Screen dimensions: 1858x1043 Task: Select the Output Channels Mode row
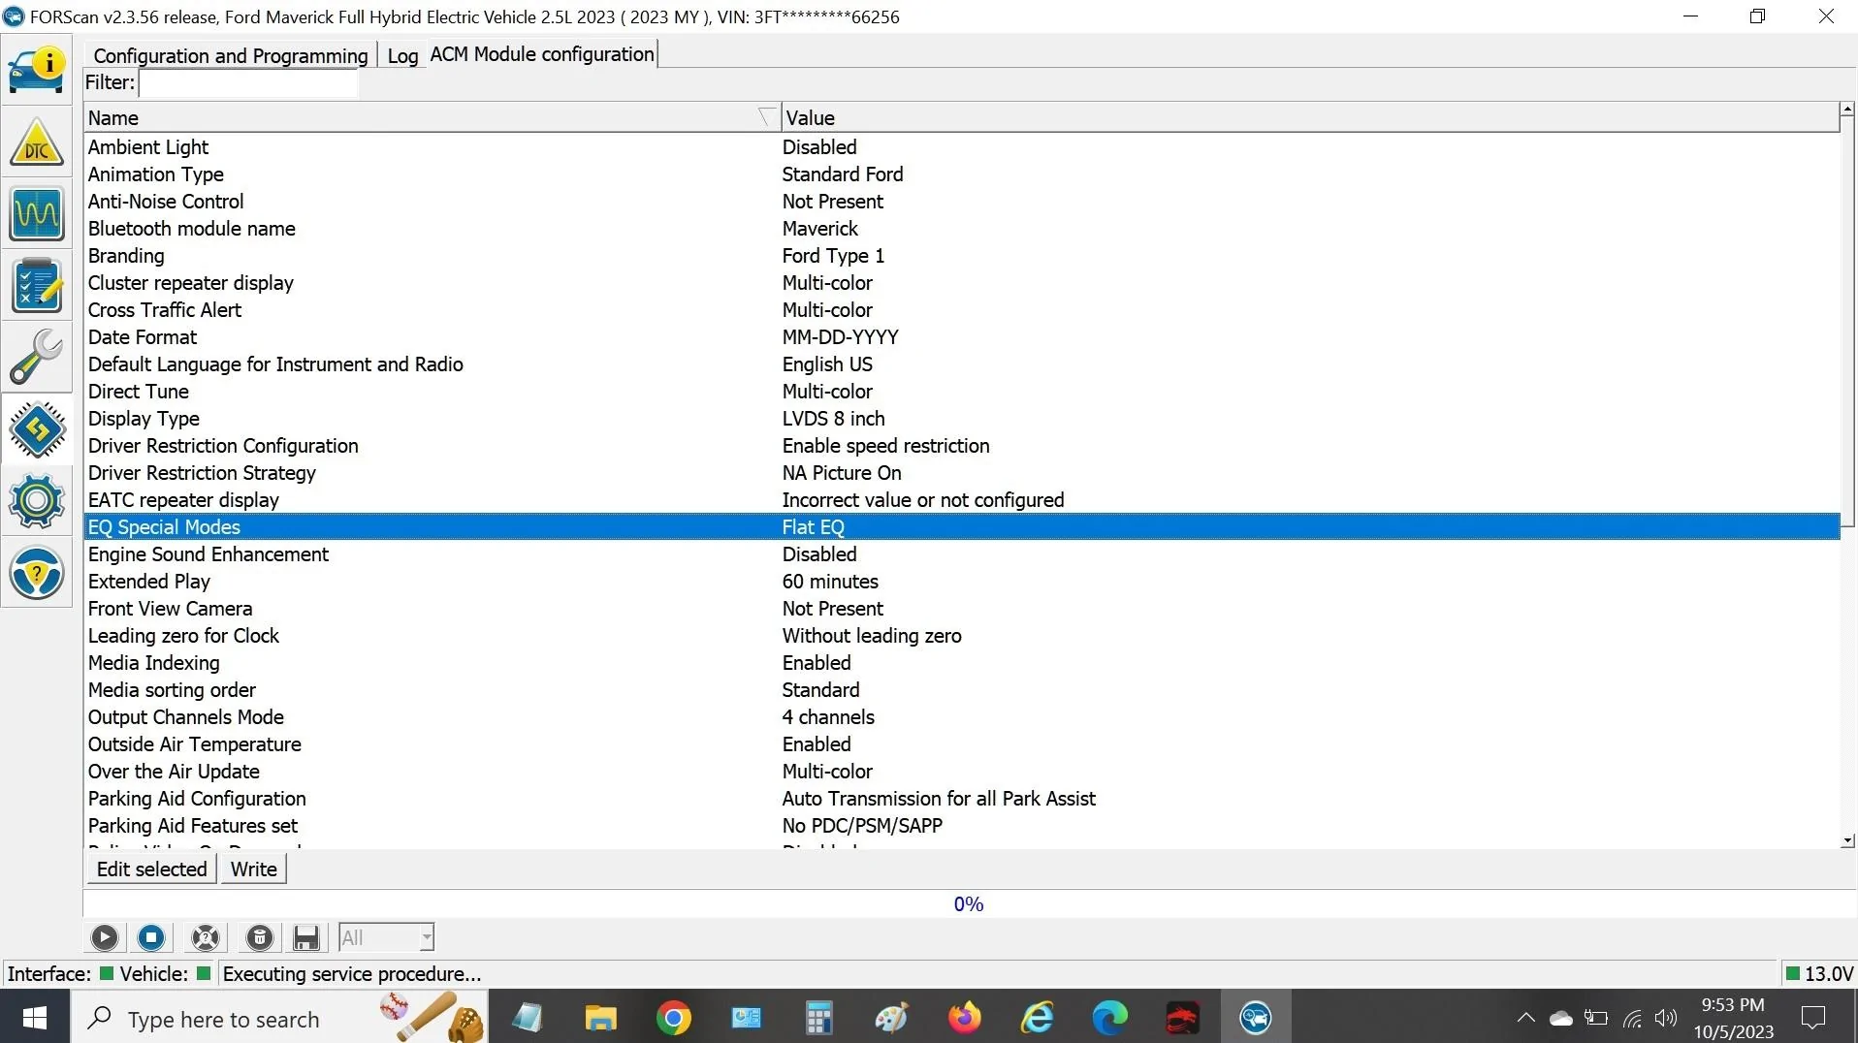point(962,717)
